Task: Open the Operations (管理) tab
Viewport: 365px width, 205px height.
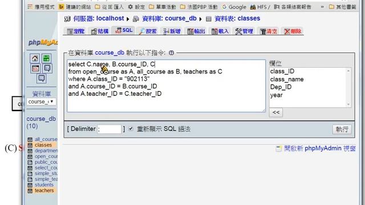Action: tap(244, 31)
